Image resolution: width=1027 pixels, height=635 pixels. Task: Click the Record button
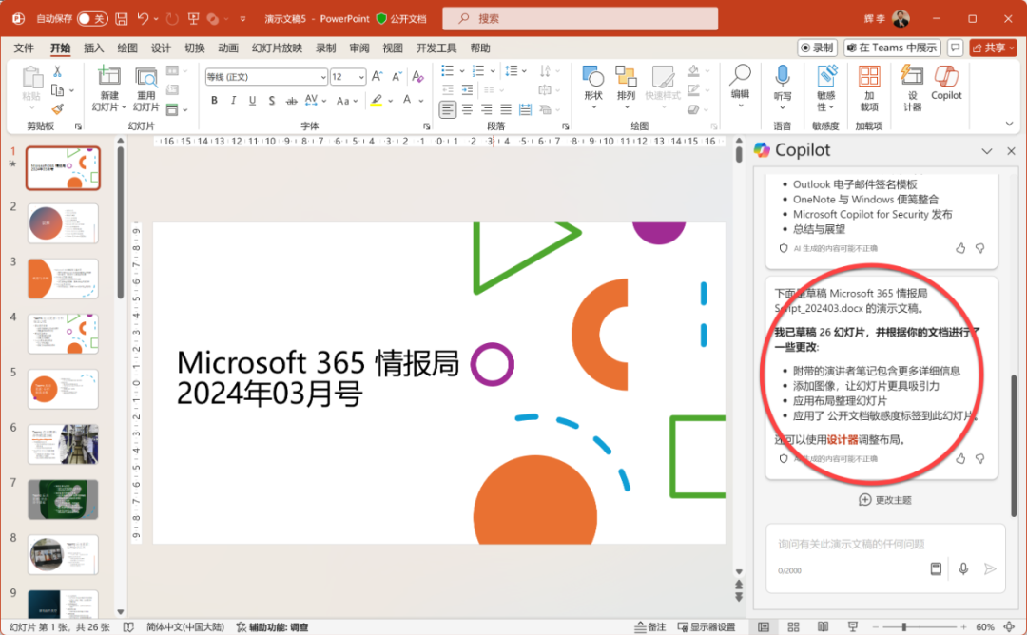coord(818,48)
